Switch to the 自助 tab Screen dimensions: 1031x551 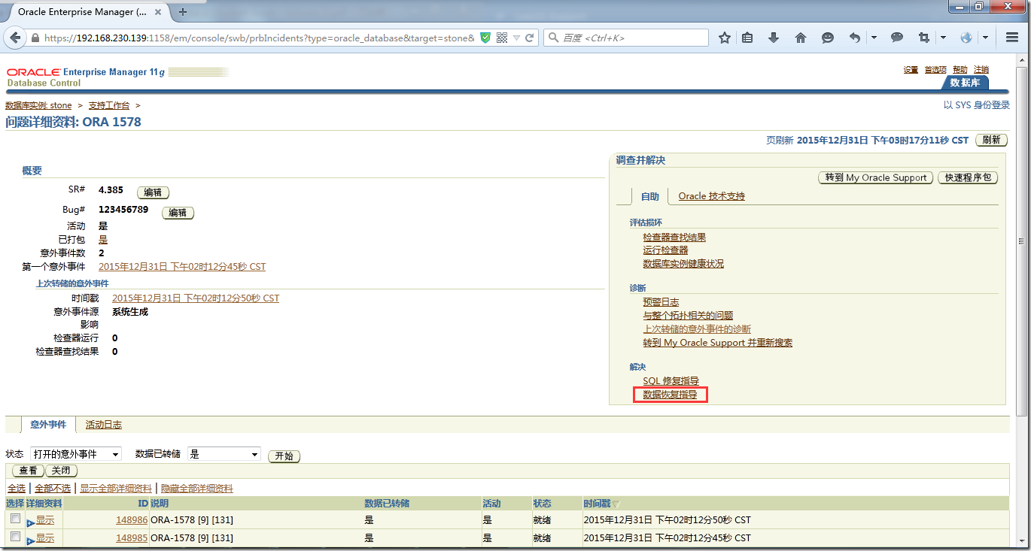(x=649, y=196)
